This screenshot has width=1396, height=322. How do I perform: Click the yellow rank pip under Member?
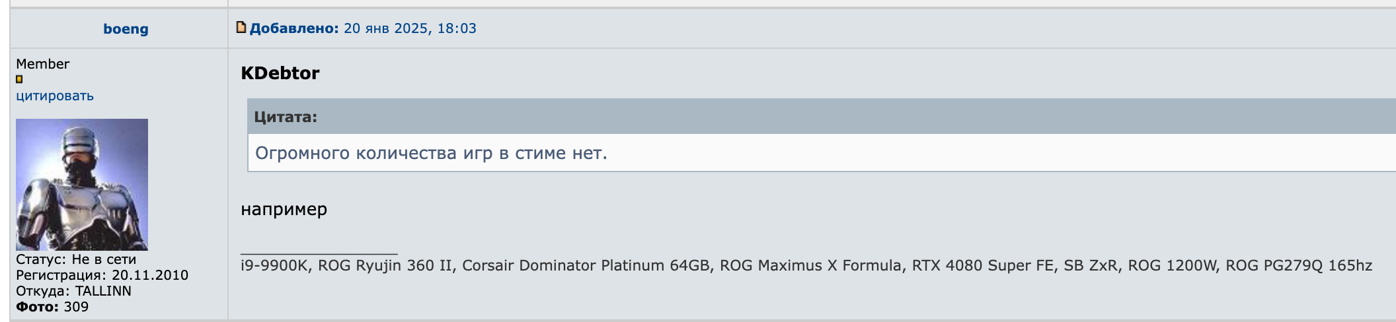(x=19, y=79)
